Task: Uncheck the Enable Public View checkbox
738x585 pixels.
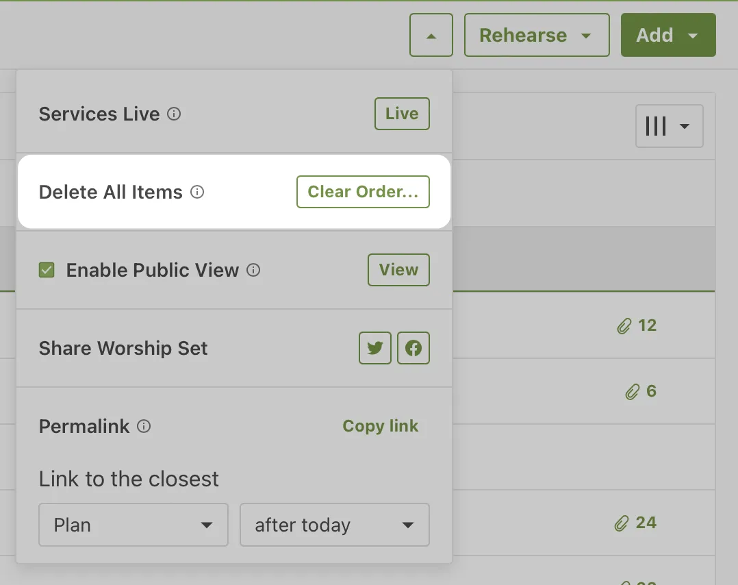Action: (x=47, y=270)
